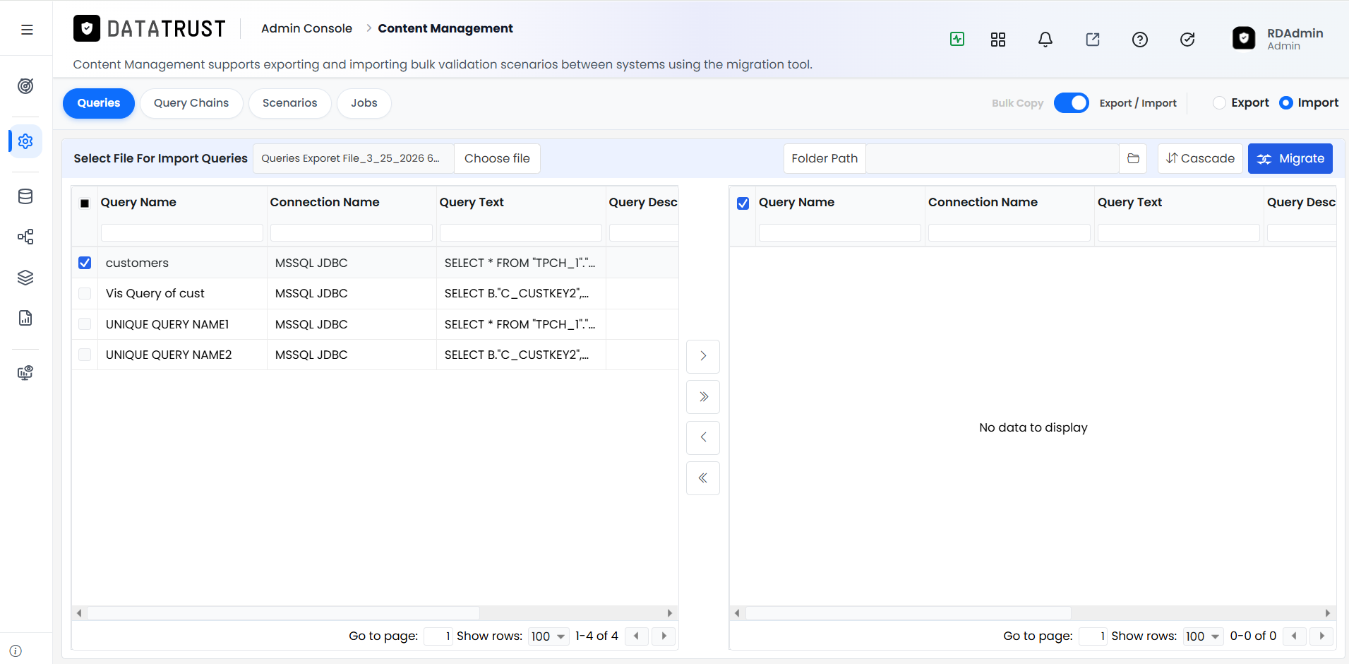Select the Export radio button

point(1219,103)
